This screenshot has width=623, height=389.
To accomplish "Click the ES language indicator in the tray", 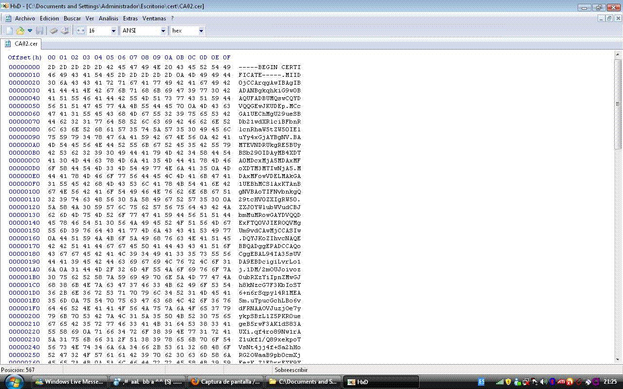I will (481, 382).
